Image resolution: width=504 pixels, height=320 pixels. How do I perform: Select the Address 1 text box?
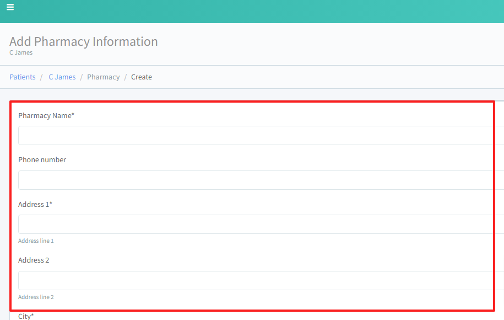(259, 225)
